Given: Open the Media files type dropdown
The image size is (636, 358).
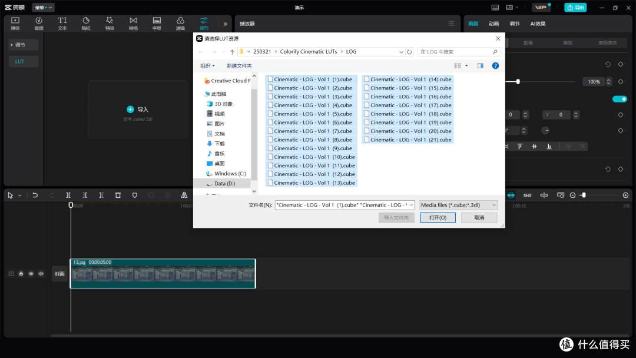Looking at the screenshot, I should 458,205.
